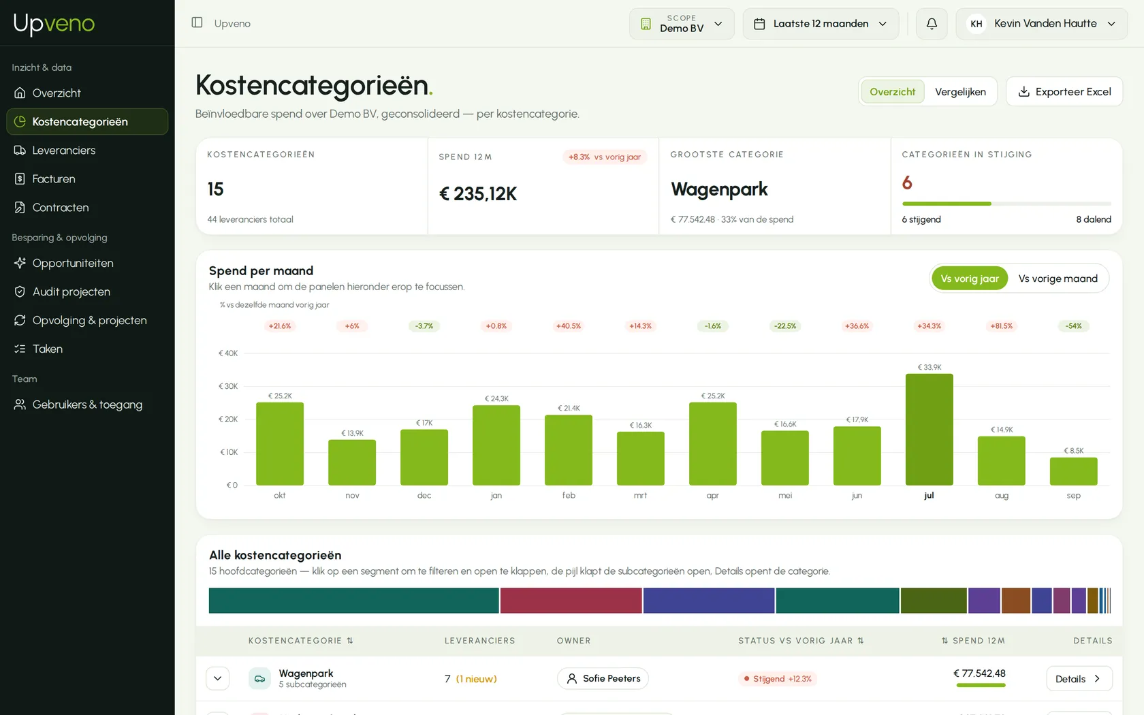Open the Kevin Vanden Hautte user menu
1144x715 pixels.
pos(1042,24)
